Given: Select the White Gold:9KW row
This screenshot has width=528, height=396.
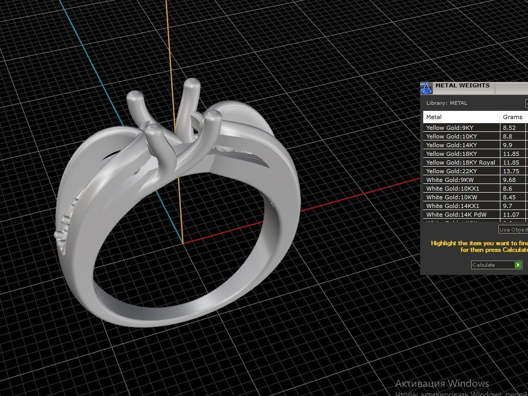Looking at the screenshot, I should pyautogui.click(x=475, y=180).
